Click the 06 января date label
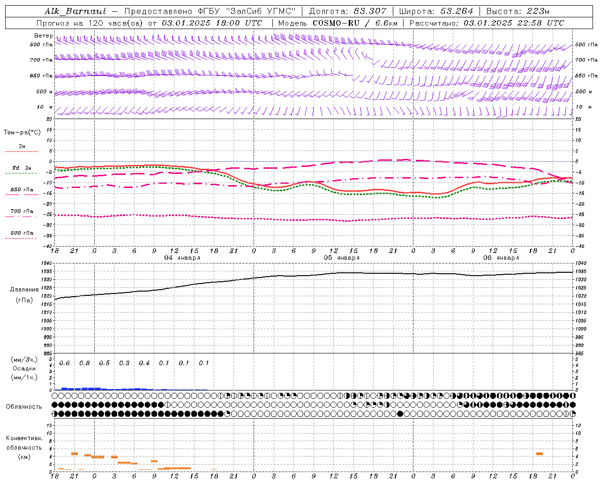This screenshot has width=600, height=480. [501, 258]
